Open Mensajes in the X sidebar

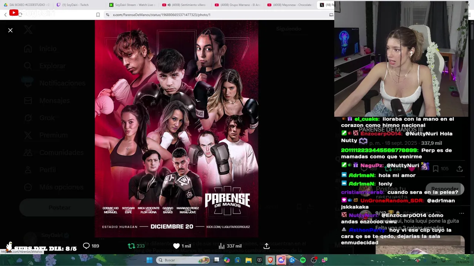47,100
